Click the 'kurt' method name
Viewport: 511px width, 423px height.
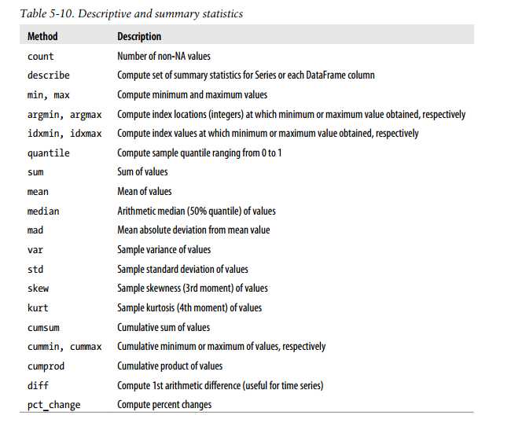38,307
